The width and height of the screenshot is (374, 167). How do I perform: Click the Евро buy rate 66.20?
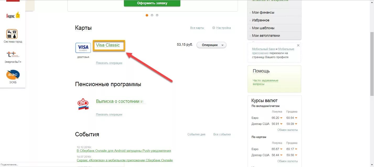pos(275,118)
